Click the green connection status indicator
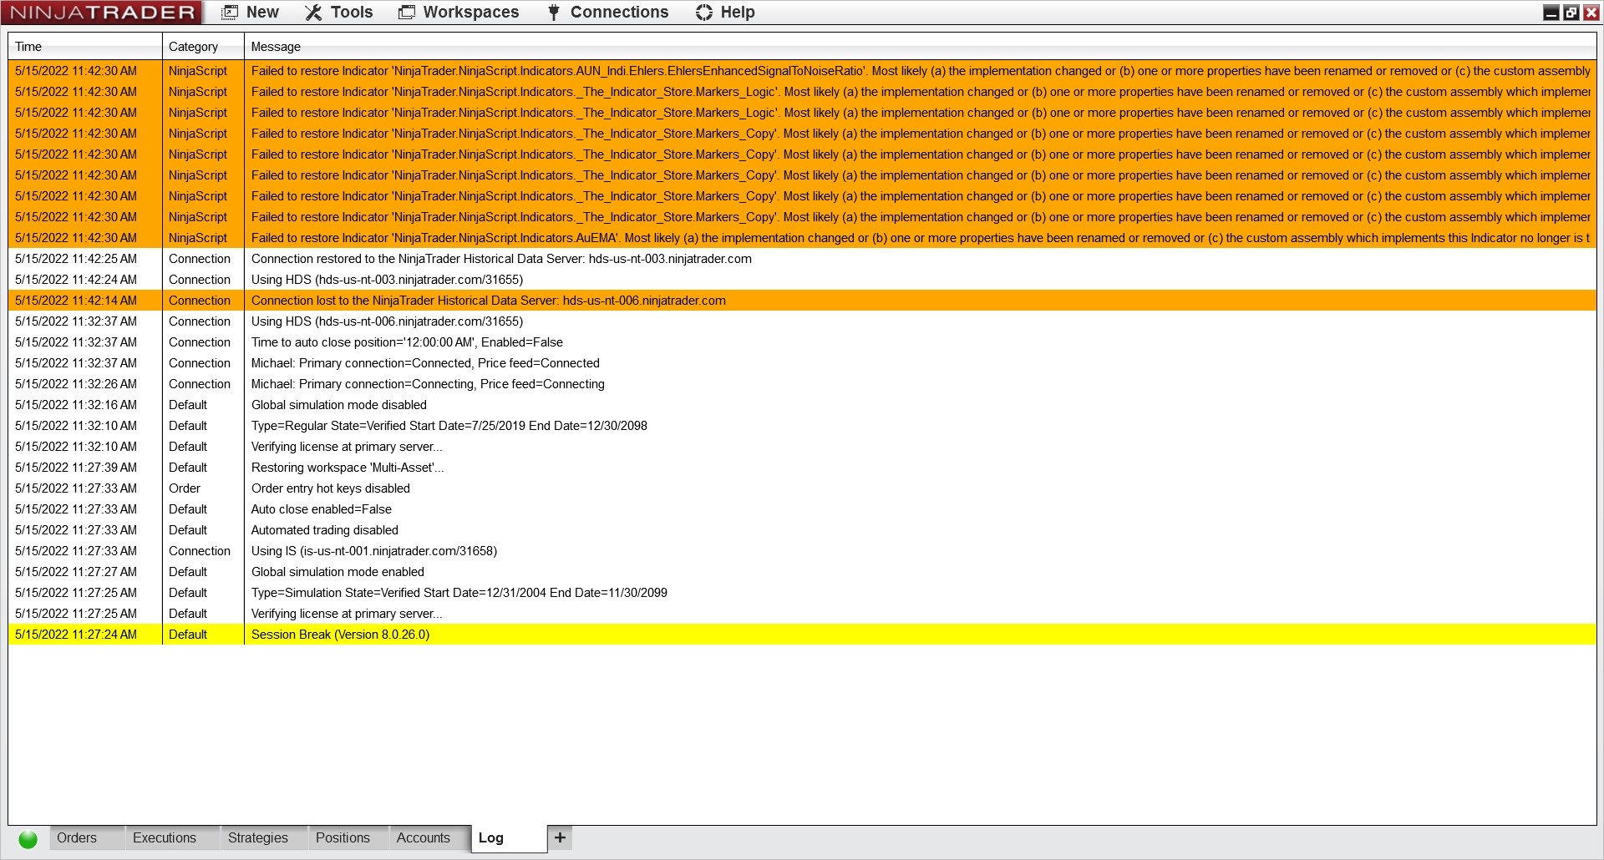The image size is (1604, 860). point(28,839)
